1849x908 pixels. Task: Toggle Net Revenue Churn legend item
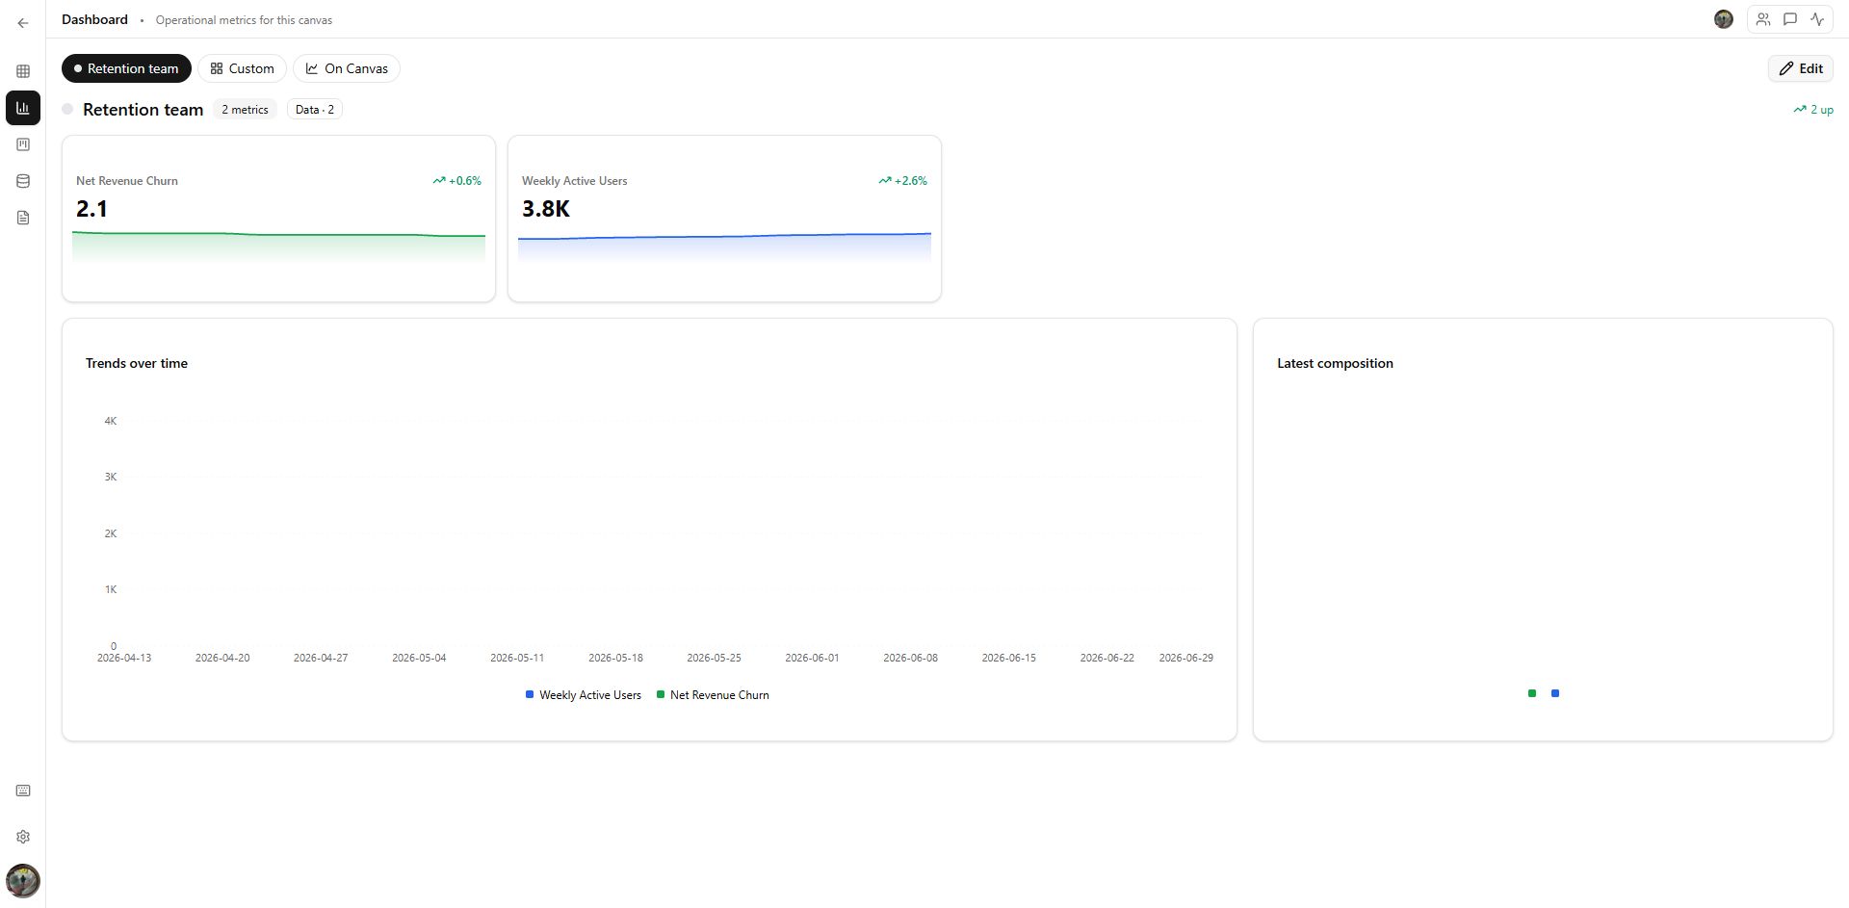713,695
